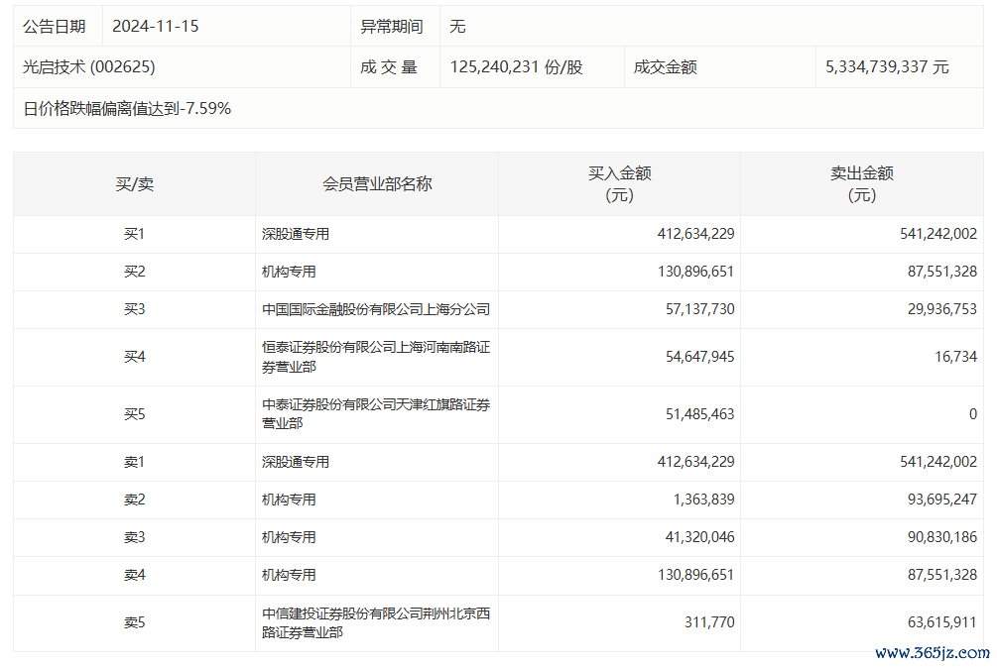Select the 买5 row label
Screen dimensions: 997x668
click(x=134, y=414)
